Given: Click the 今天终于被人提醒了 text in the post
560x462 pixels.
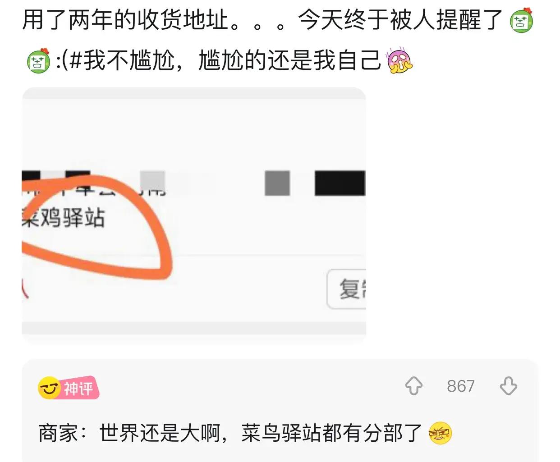Looking at the screenshot, I should pyautogui.click(x=400, y=20).
